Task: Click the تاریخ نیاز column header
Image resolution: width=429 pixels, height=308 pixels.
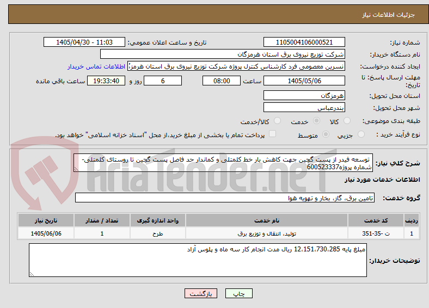Action: click(x=46, y=220)
